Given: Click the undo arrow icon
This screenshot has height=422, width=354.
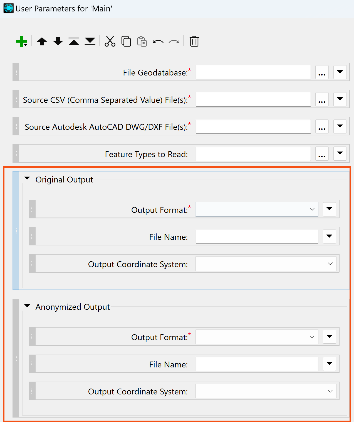Looking at the screenshot, I should click(x=158, y=42).
